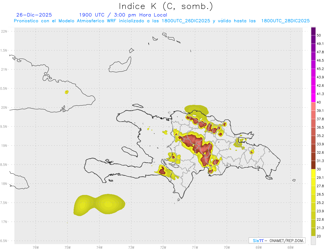Click the colorbar value '22.6'
Viewport: 326px width, 251px height.
320,219
